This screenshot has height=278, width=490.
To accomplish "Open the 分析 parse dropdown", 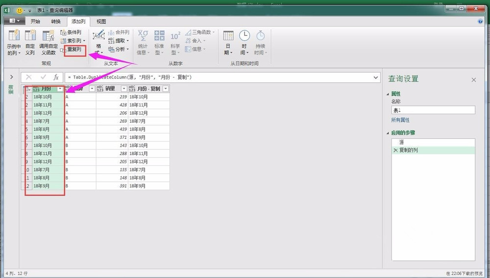I will 127,50.
